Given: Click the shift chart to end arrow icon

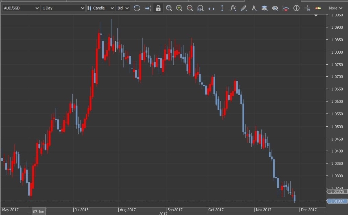Looking at the screenshot, I should [148, 8].
